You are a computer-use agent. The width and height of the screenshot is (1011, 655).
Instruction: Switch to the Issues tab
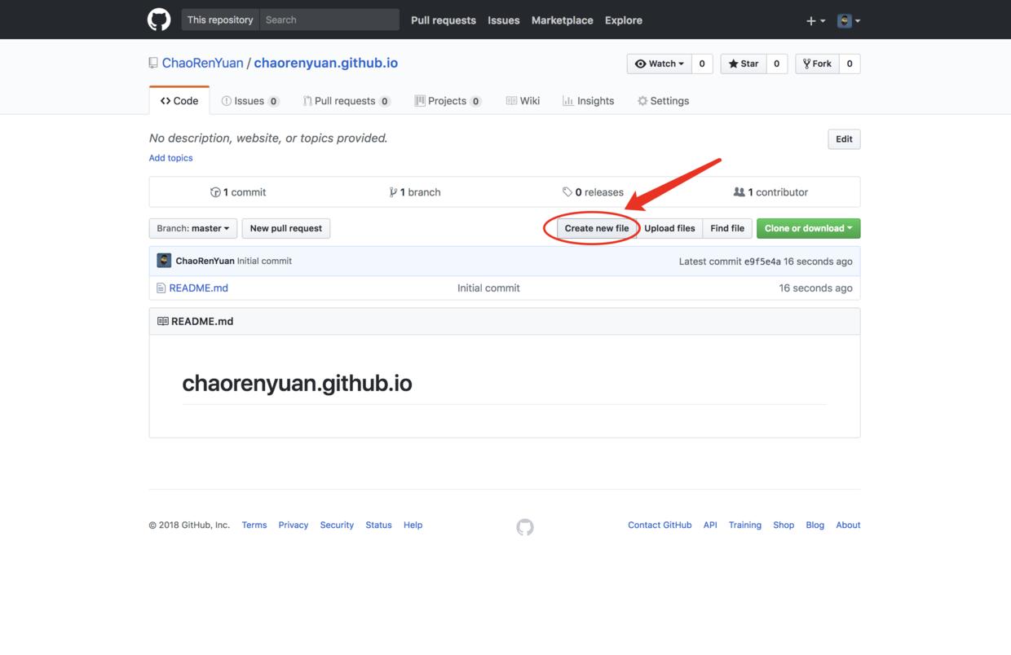point(249,101)
